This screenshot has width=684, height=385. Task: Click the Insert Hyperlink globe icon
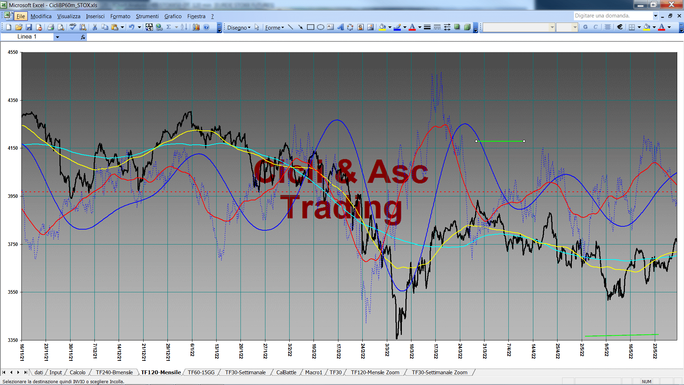point(159,27)
